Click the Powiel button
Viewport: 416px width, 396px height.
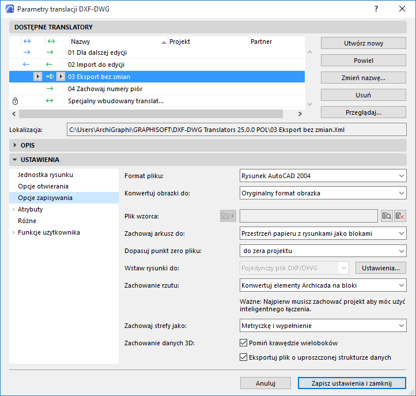[363, 61]
